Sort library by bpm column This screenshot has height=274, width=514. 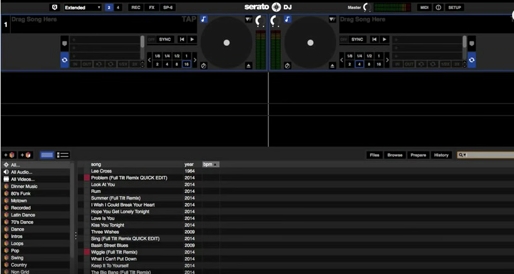pyautogui.click(x=210, y=165)
